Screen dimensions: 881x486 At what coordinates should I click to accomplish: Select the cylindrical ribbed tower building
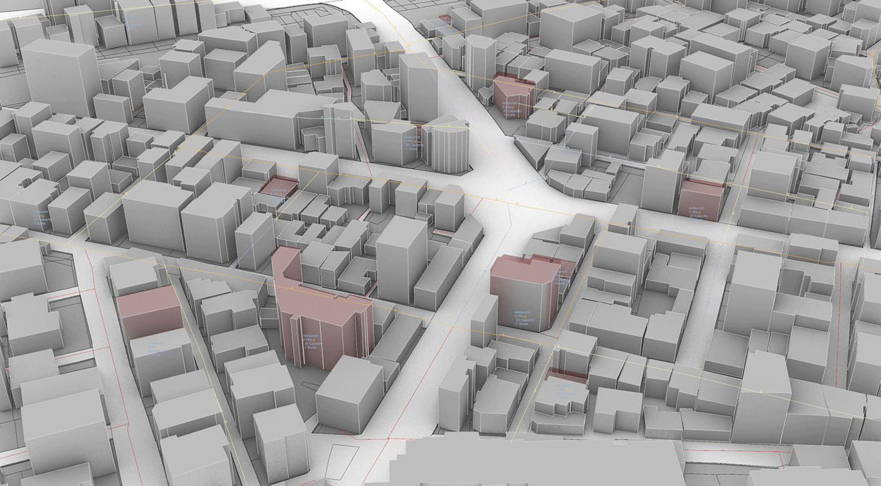450,146
